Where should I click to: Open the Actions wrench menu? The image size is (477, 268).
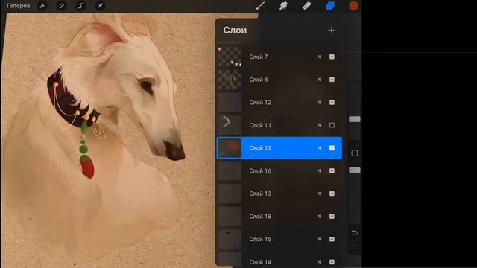pyautogui.click(x=42, y=6)
